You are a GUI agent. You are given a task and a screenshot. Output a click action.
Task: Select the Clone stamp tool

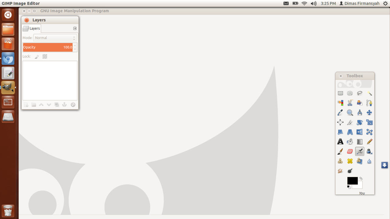pos(340,161)
